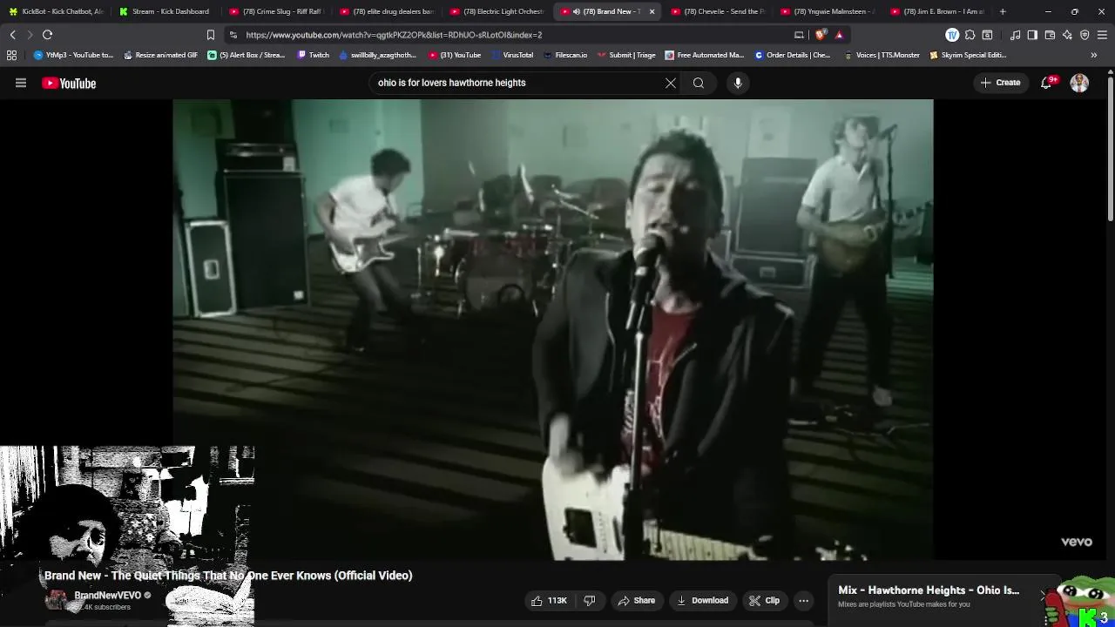Open Leo AI sparkle icon
The height and width of the screenshot is (627, 1115).
(1067, 35)
